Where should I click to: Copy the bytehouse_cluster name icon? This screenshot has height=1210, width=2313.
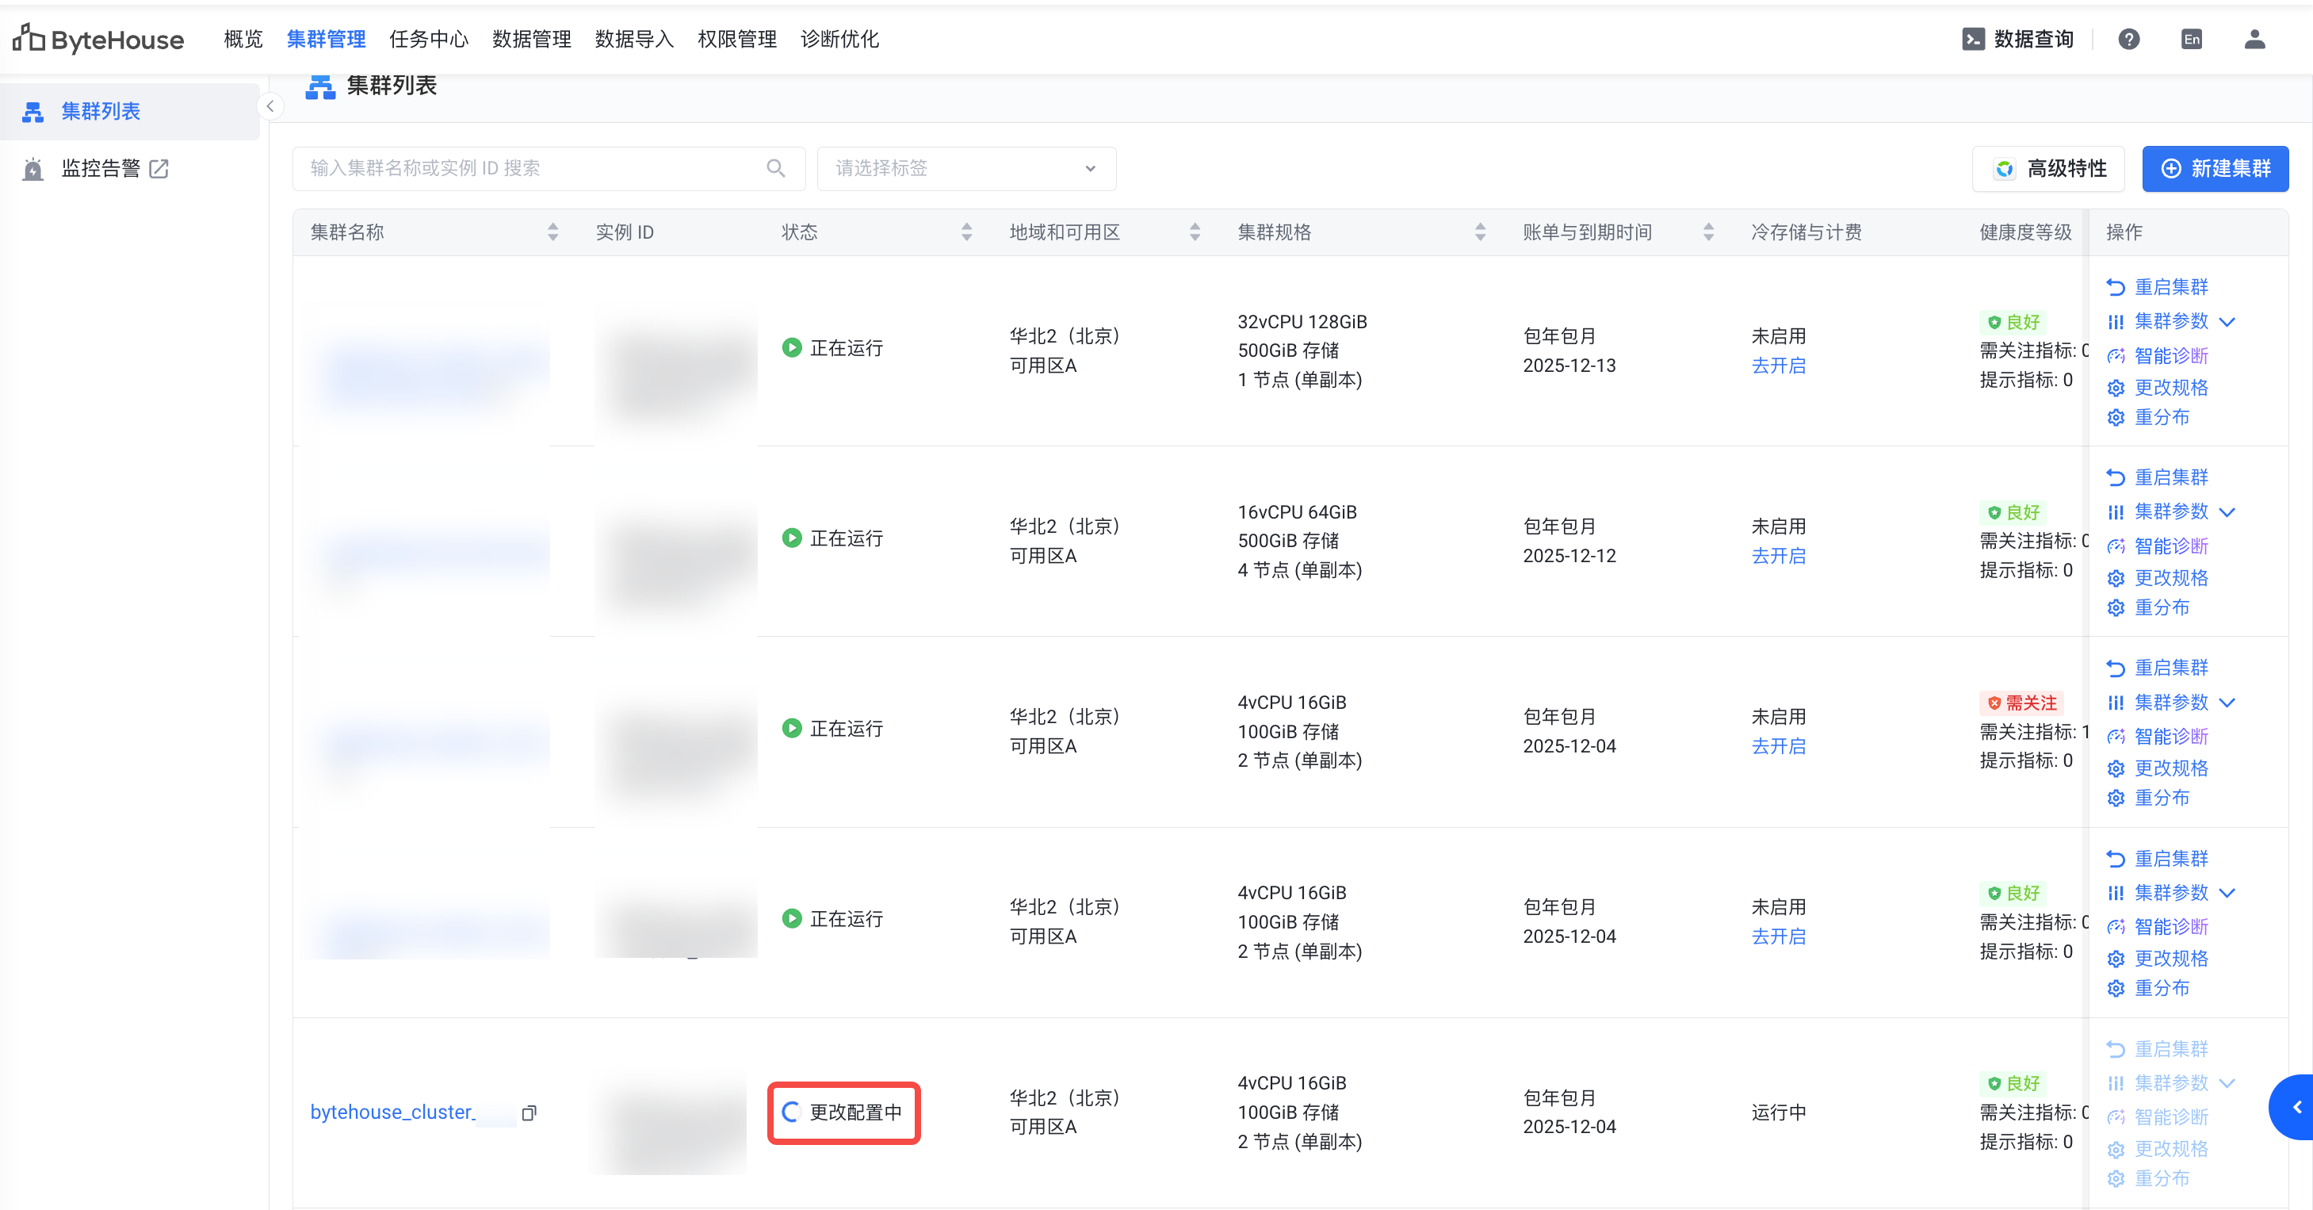529,1113
